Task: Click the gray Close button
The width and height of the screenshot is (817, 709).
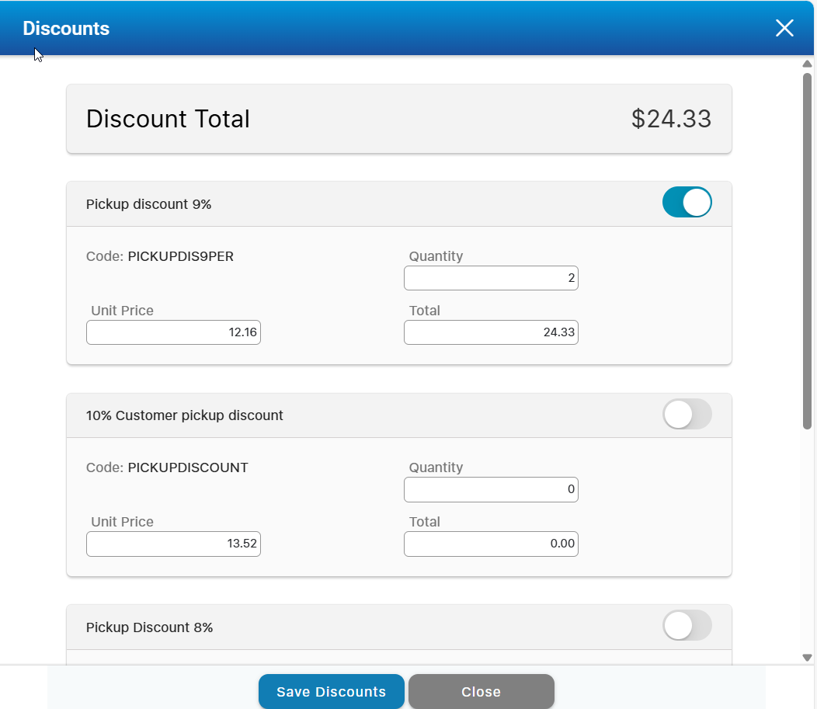Action: pos(481,692)
